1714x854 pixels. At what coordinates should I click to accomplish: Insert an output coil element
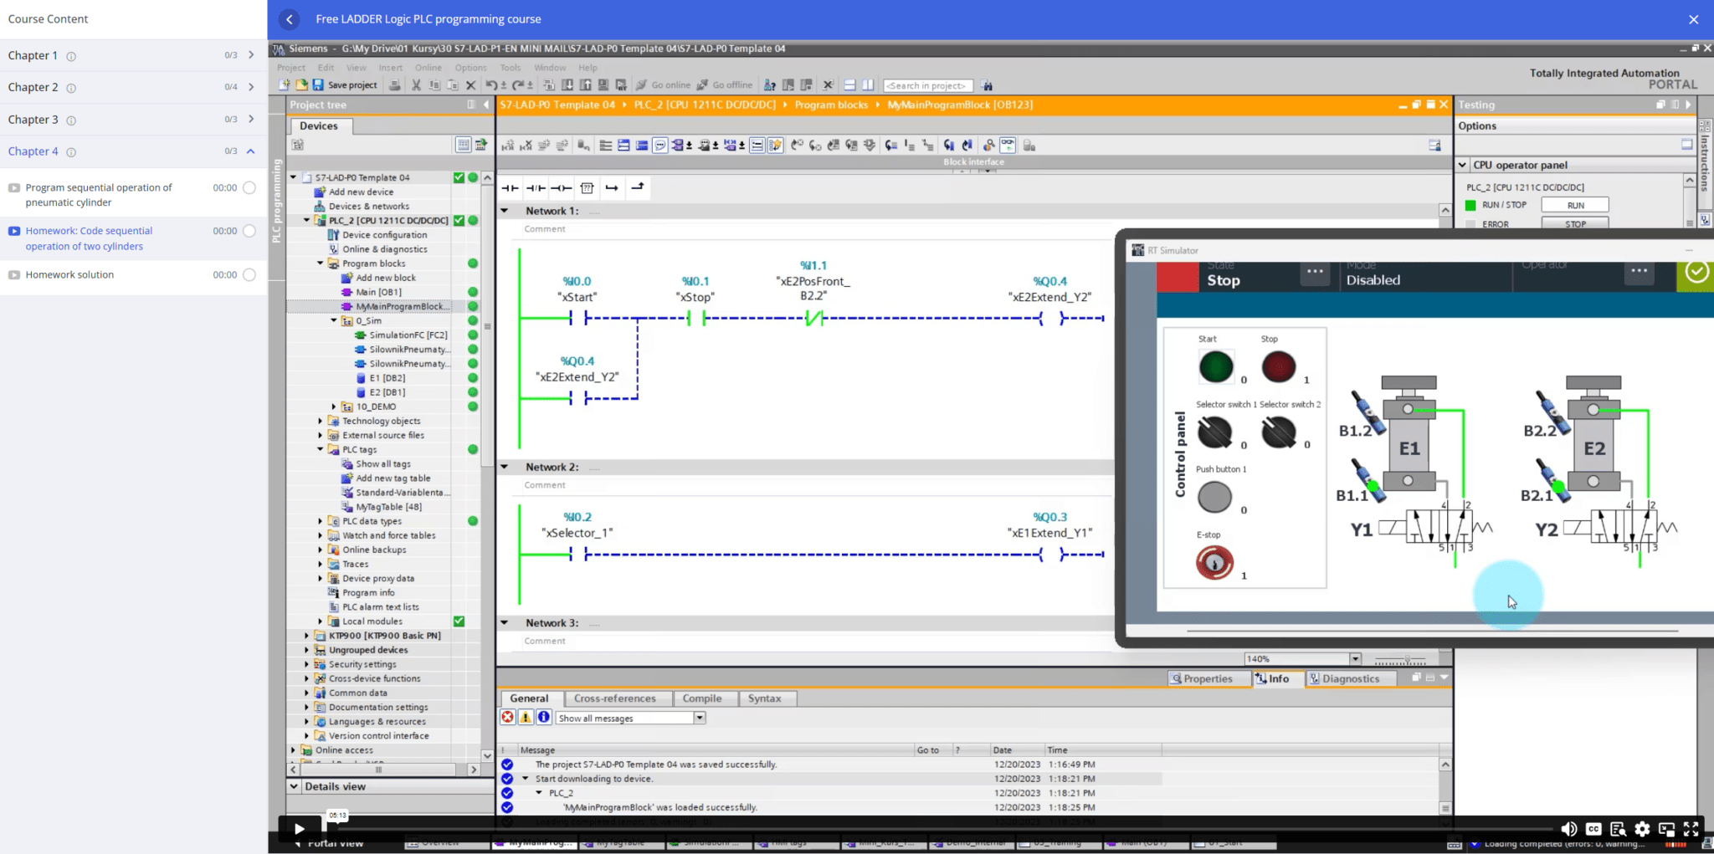[x=561, y=187]
